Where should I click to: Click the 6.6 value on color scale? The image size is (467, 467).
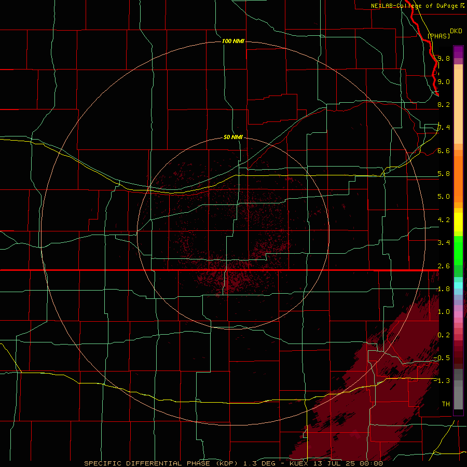coord(444,150)
